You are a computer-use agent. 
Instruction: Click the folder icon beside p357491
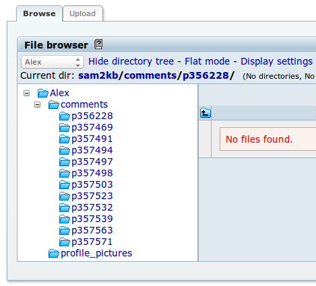[x=65, y=139]
